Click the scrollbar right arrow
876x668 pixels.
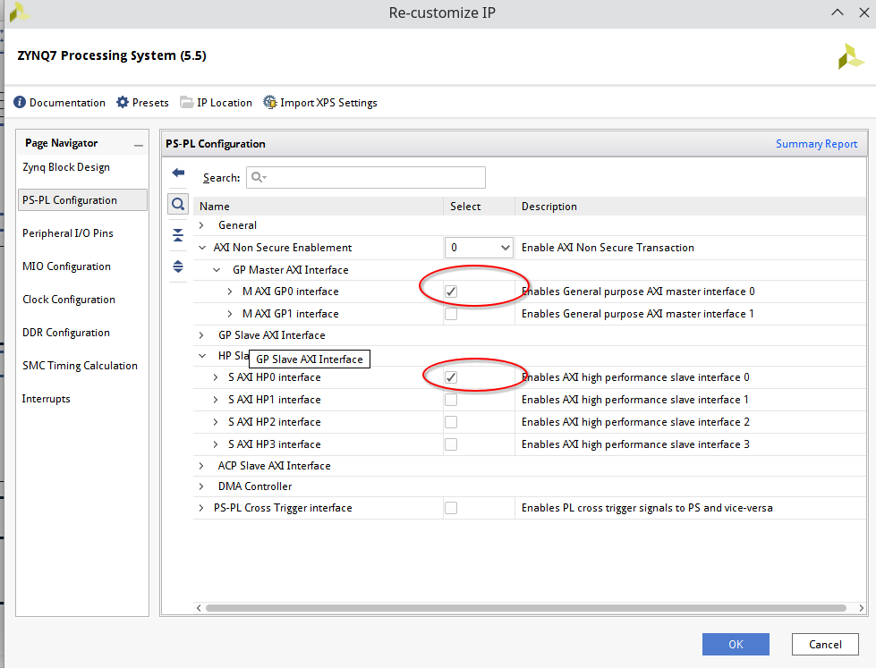point(861,608)
